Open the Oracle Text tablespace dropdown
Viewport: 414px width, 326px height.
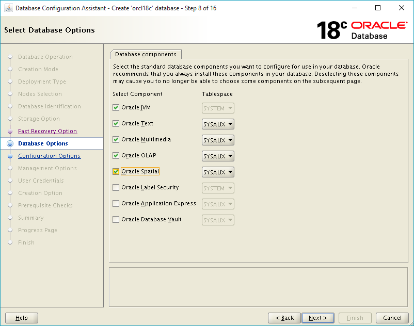click(x=218, y=124)
